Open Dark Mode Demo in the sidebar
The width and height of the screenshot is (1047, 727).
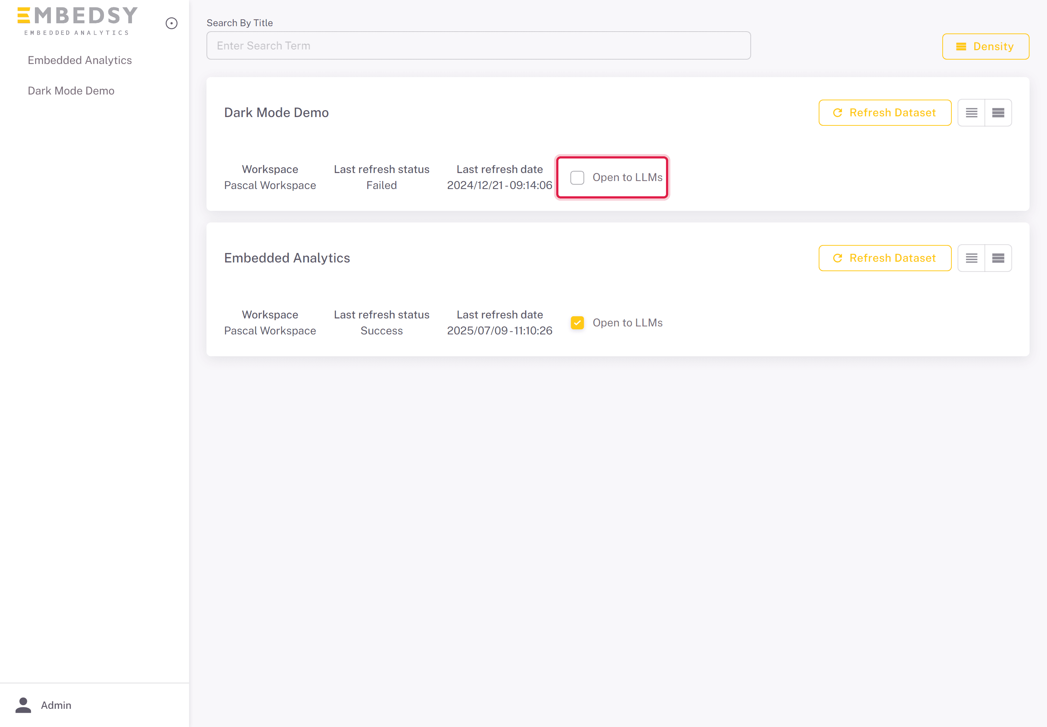tap(71, 91)
